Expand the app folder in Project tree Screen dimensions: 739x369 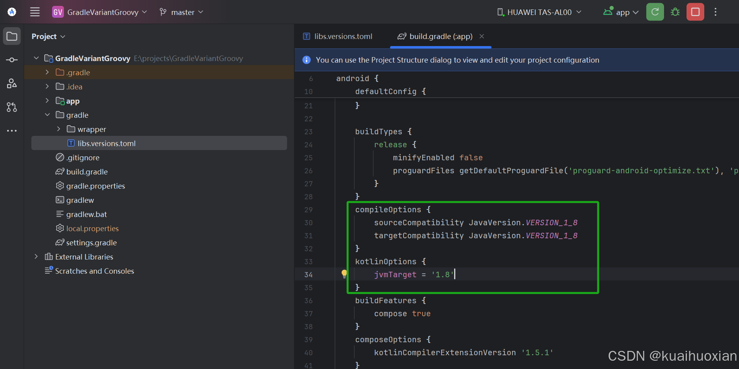(47, 100)
